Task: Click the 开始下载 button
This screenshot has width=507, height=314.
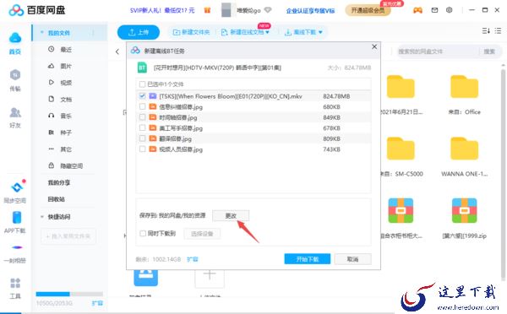Action: point(308,259)
